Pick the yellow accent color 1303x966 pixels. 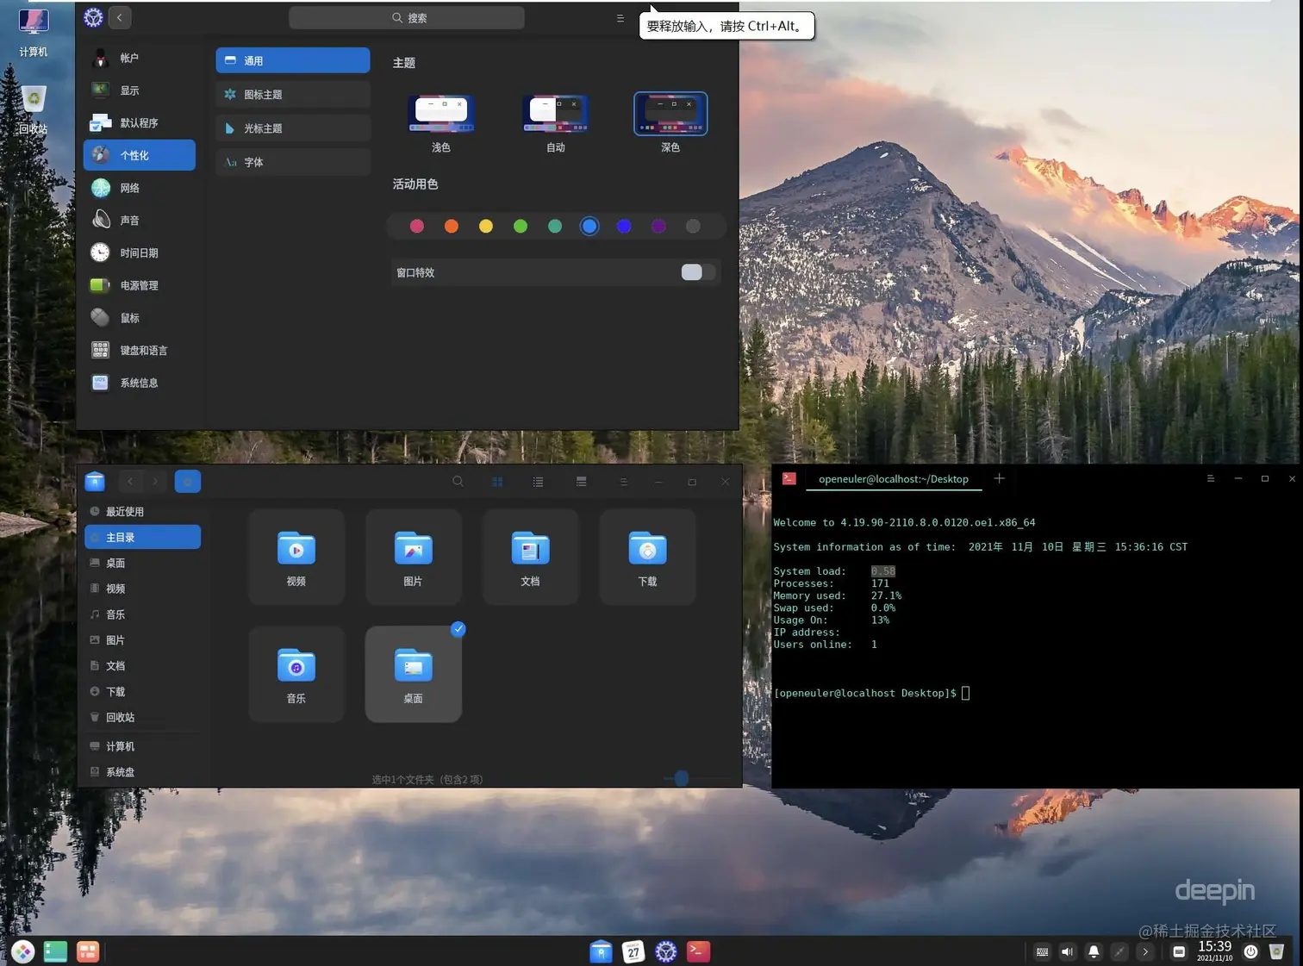pyautogui.click(x=486, y=226)
